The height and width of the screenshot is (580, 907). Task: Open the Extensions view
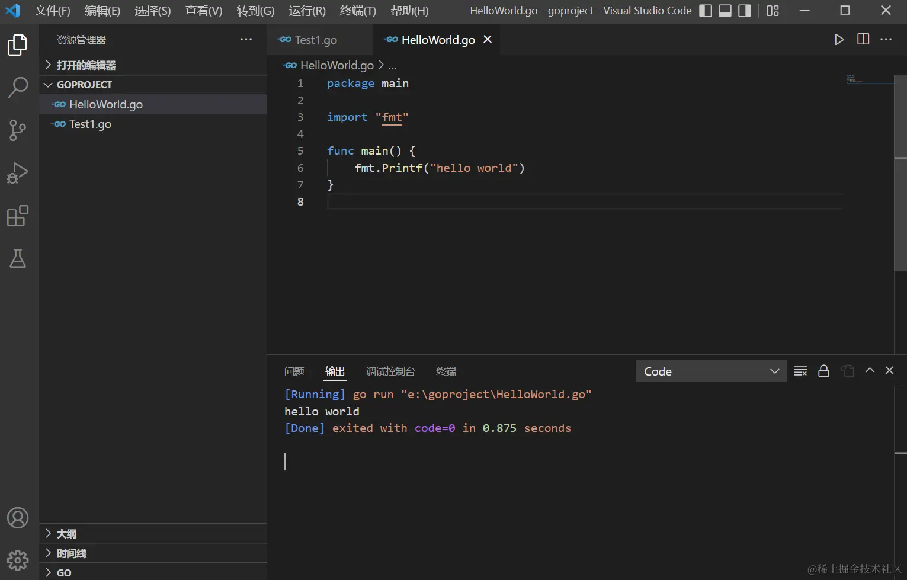pos(18,216)
